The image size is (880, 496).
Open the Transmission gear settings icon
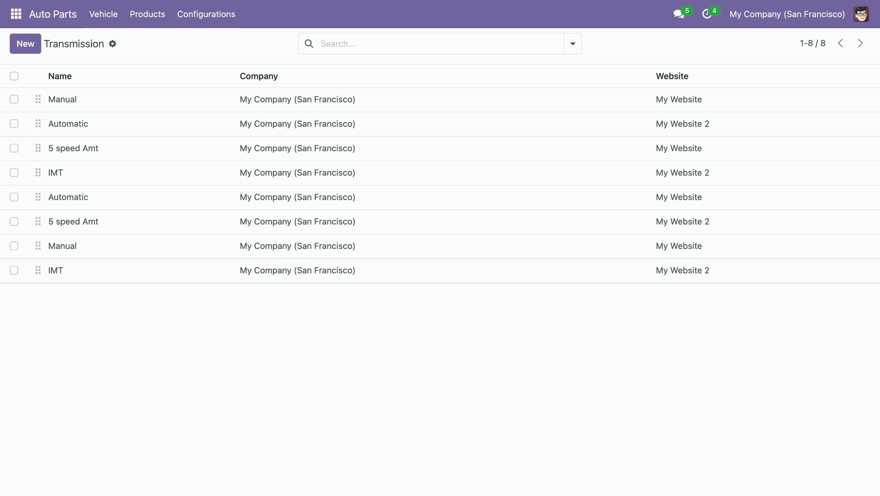point(112,44)
